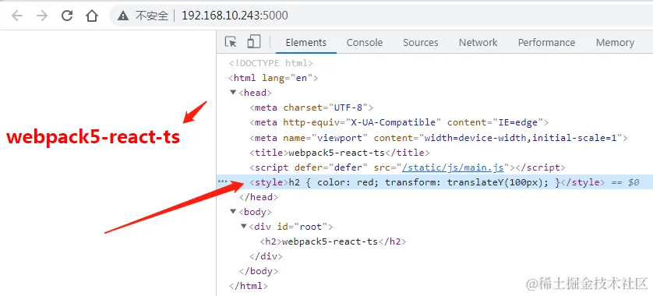Select the closing </head> tag row
Viewport: 653px width, 296px height.
259,197
